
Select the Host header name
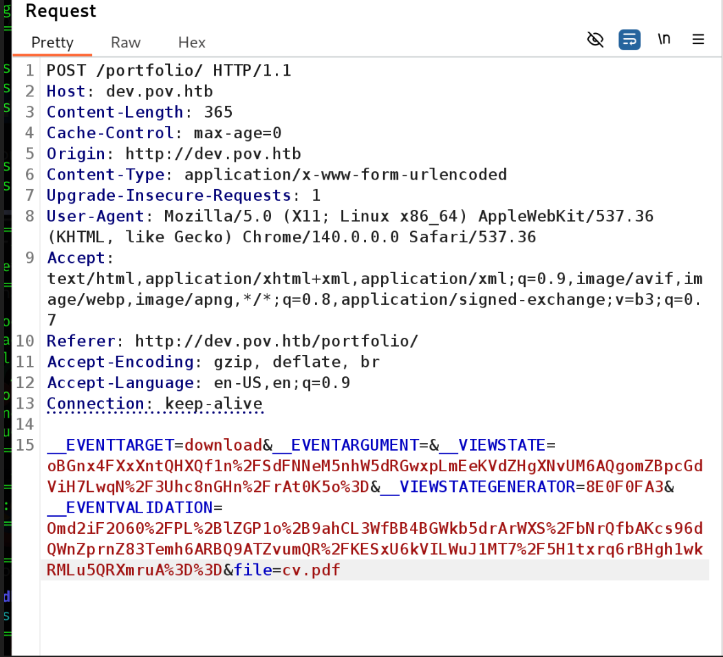67,91
